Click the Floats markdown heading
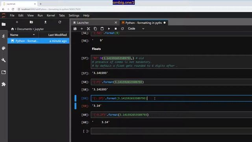 [x=96, y=49]
